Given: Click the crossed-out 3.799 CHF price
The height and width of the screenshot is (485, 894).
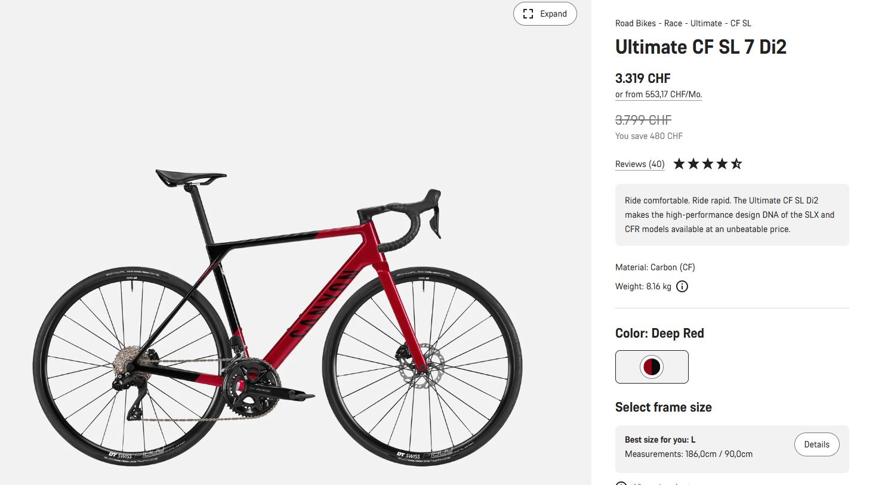Looking at the screenshot, I should coord(643,120).
